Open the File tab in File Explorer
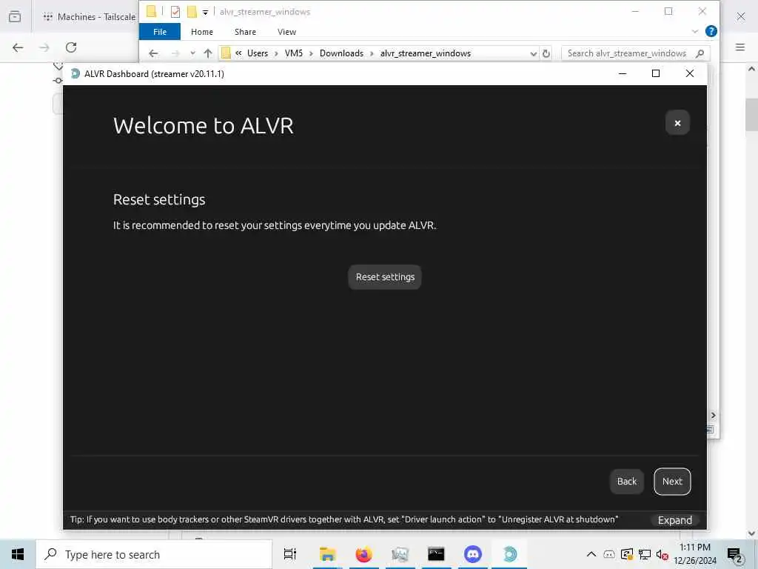Screen dimensions: 758x569 tap(160, 32)
